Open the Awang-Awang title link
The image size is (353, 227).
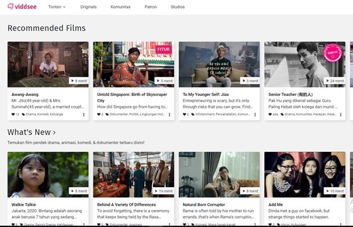(x=25, y=95)
